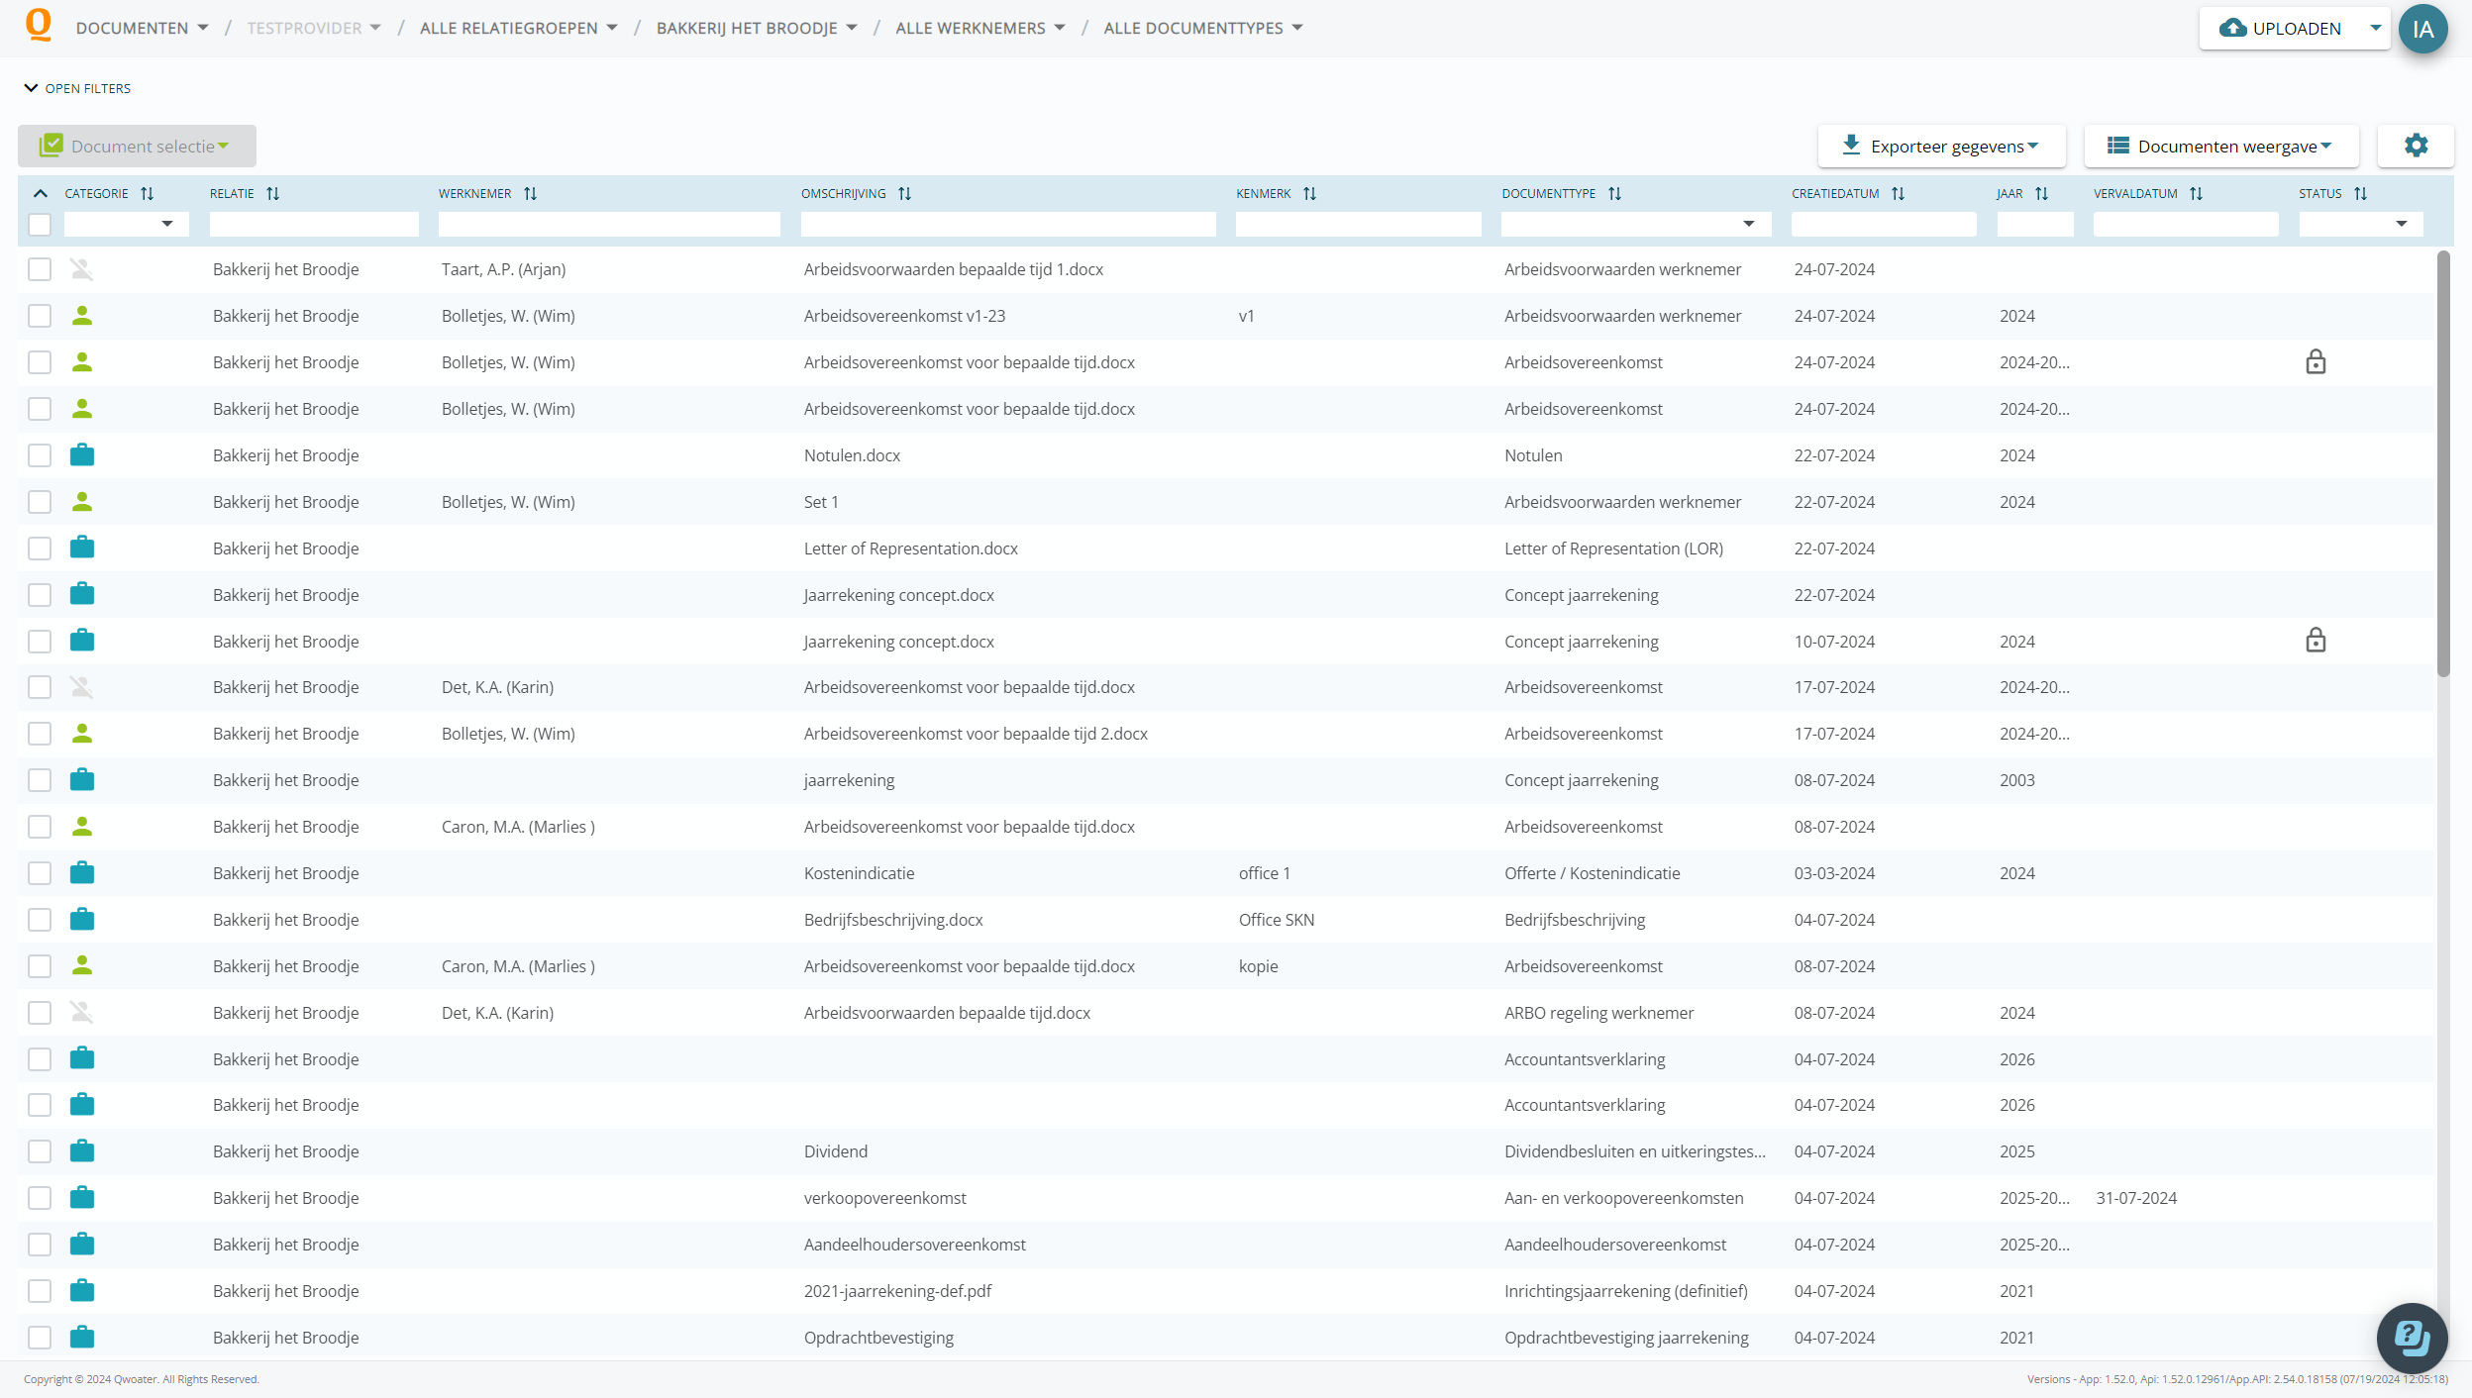This screenshot has width=2472, height=1398.
Task: Select the Dividend row checkbox
Action: 40,1151
